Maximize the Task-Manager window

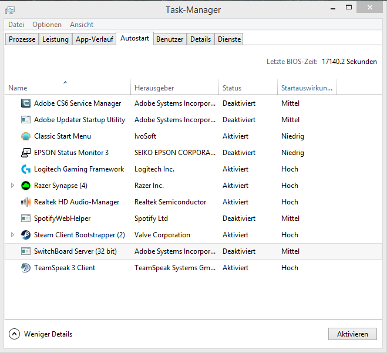(349, 8)
